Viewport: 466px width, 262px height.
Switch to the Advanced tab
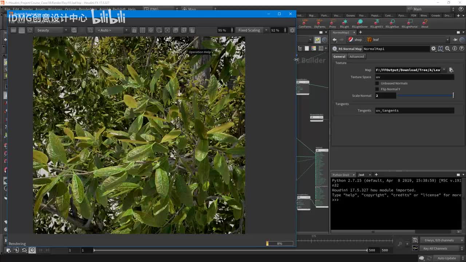356,56
